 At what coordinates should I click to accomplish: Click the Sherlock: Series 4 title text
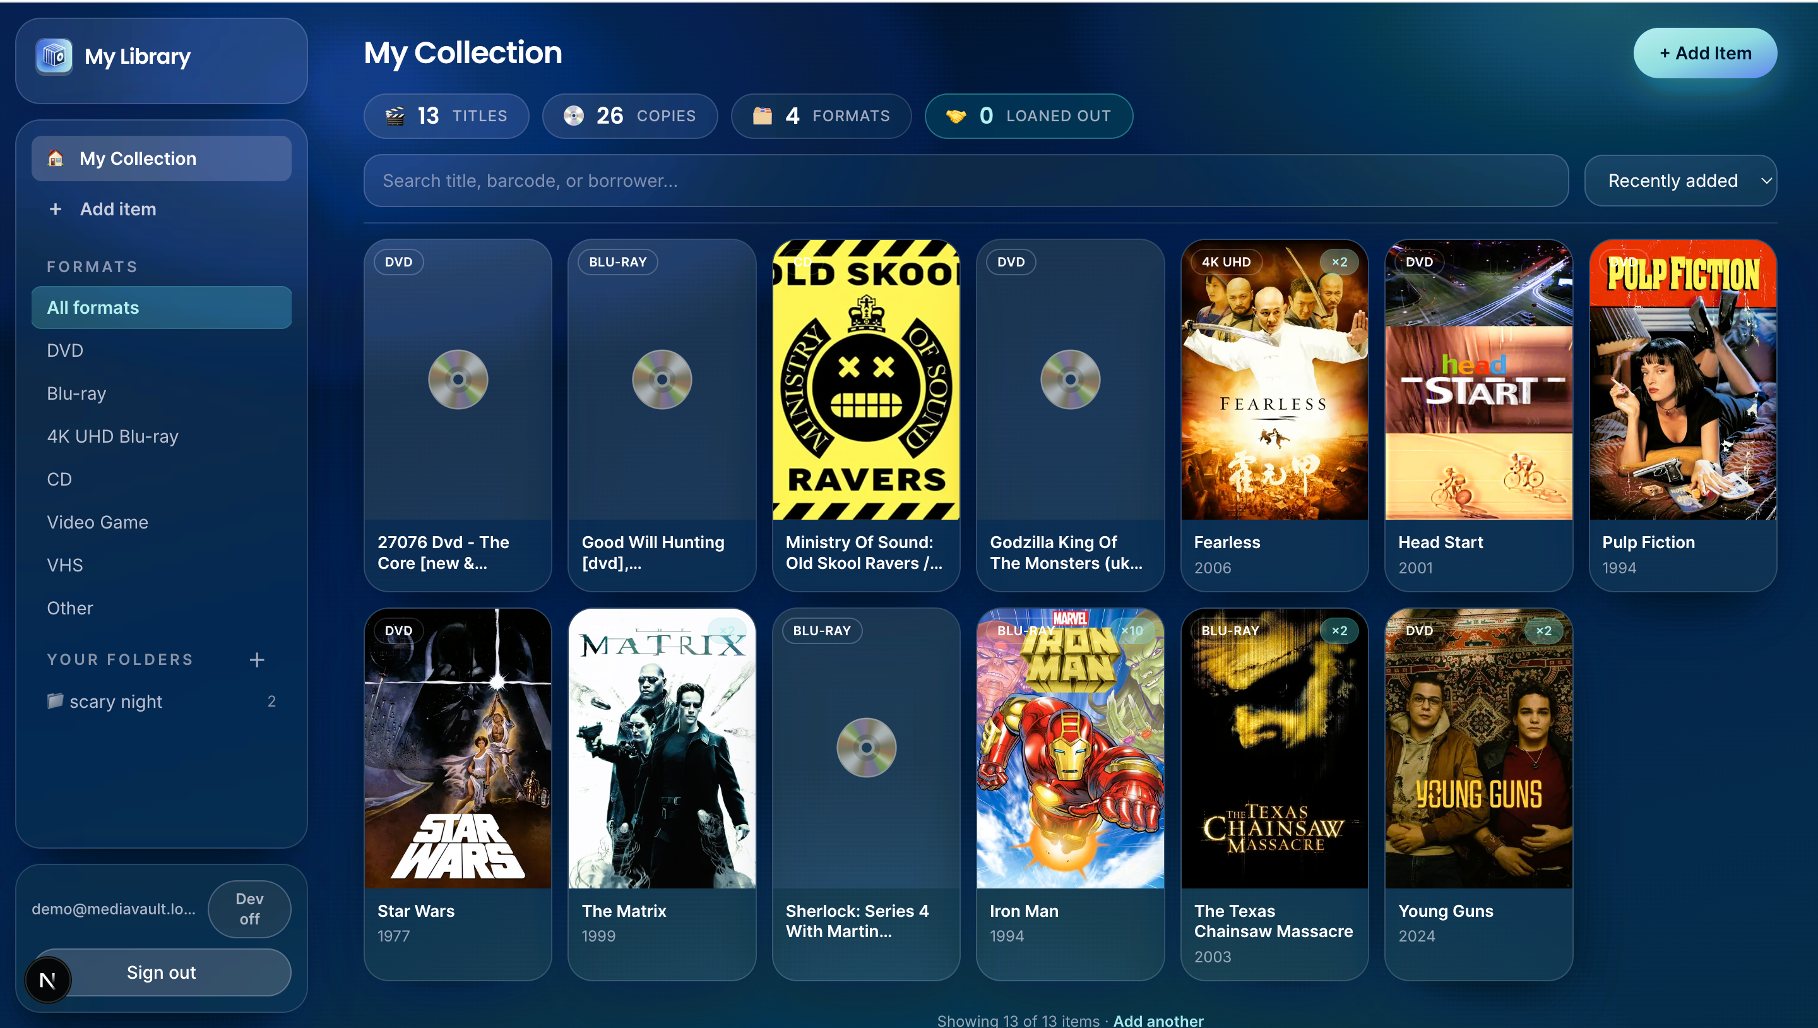click(x=857, y=921)
